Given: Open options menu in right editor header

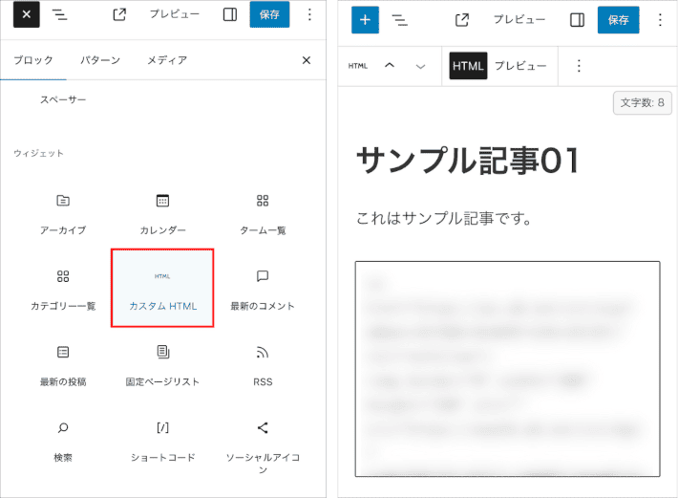Looking at the screenshot, I should 660,19.
